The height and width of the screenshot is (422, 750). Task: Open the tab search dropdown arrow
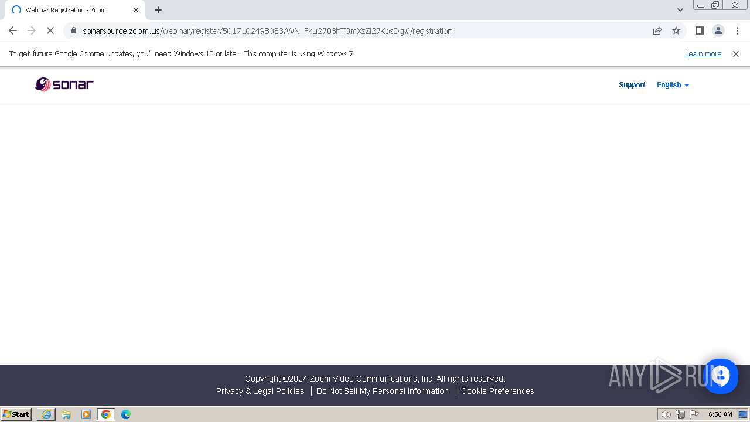[x=680, y=10]
